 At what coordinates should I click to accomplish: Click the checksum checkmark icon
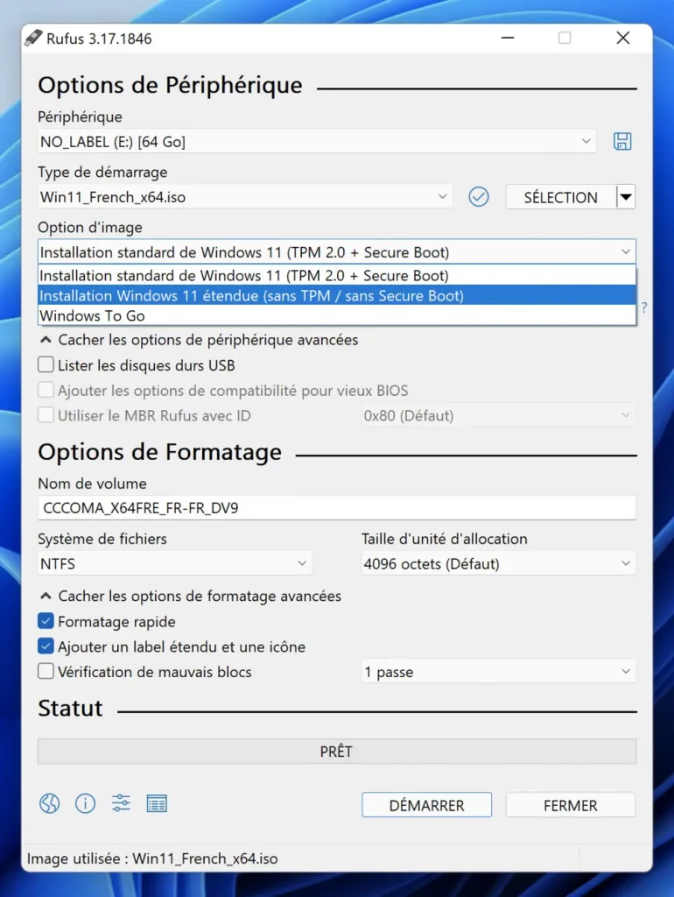point(478,197)
